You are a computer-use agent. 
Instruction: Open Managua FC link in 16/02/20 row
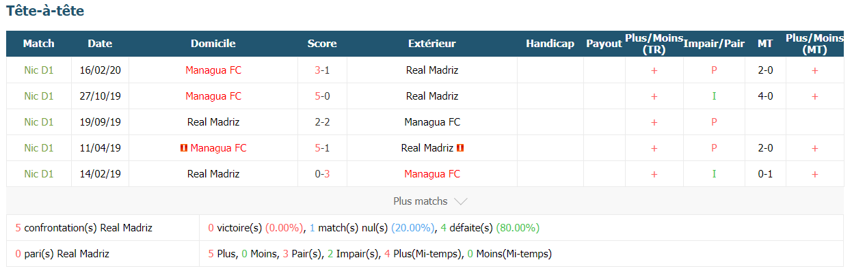coord(213,70)
